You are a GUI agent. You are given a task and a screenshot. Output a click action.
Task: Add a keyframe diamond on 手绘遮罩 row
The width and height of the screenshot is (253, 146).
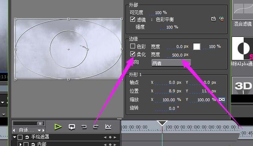[110, 137]
